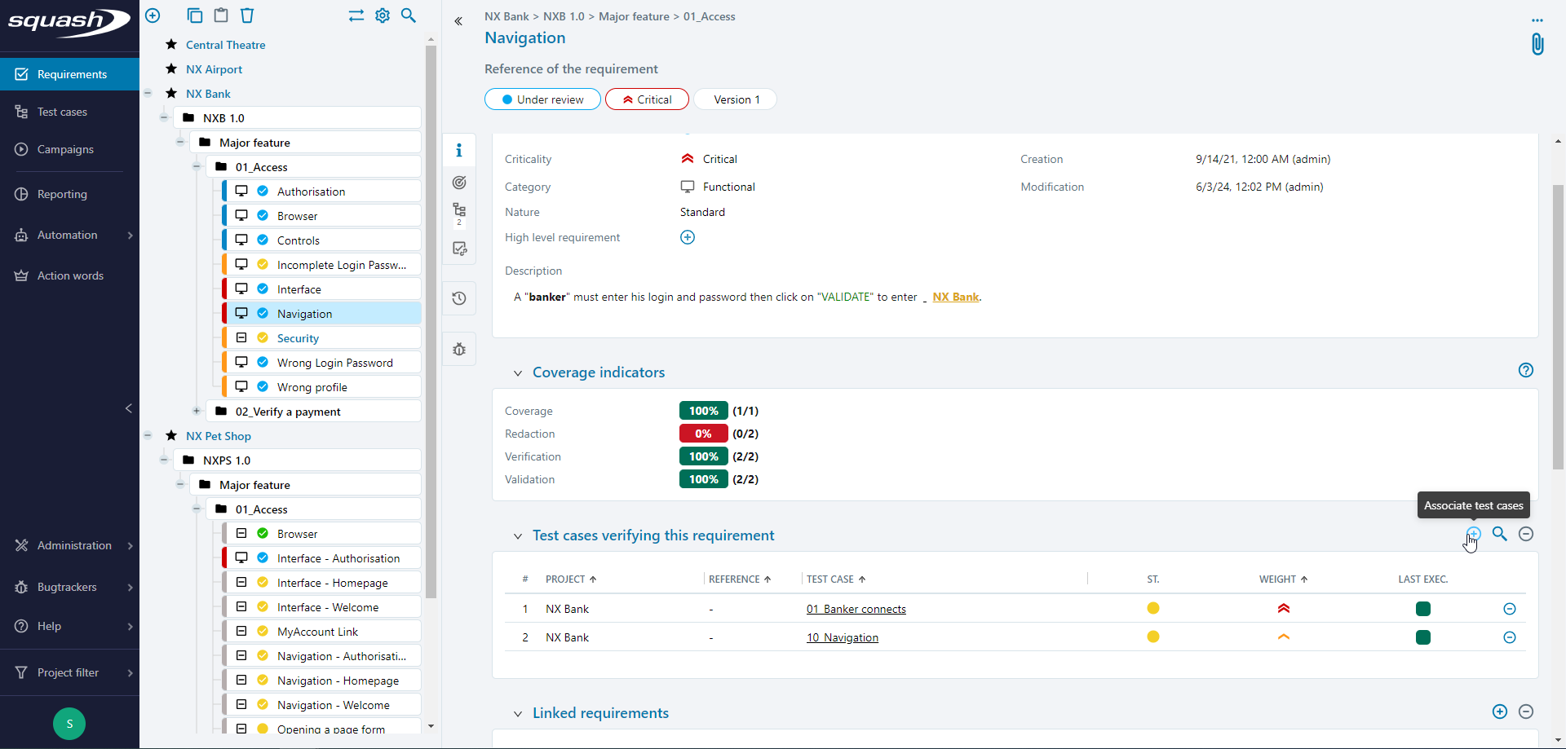The image size is (1566, 749).
Task: Remove the 01_Banker connects row association
Action: 1509,609
